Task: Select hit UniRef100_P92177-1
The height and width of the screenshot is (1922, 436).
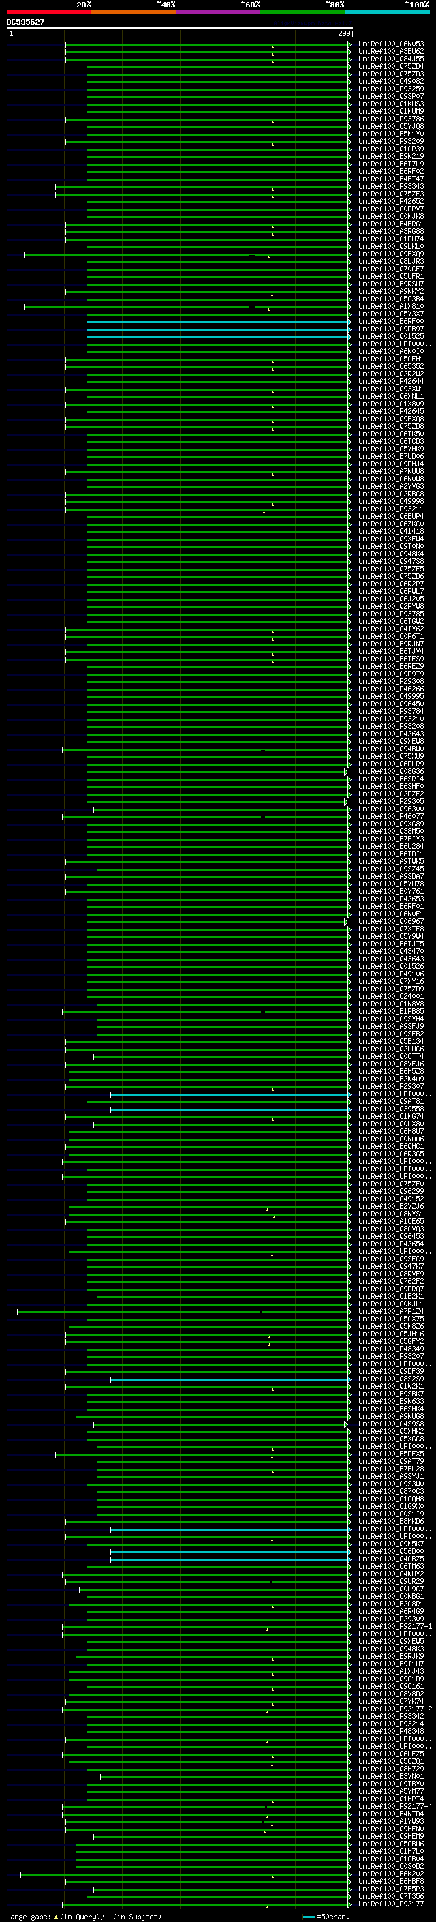Action: coord(395,1626)
